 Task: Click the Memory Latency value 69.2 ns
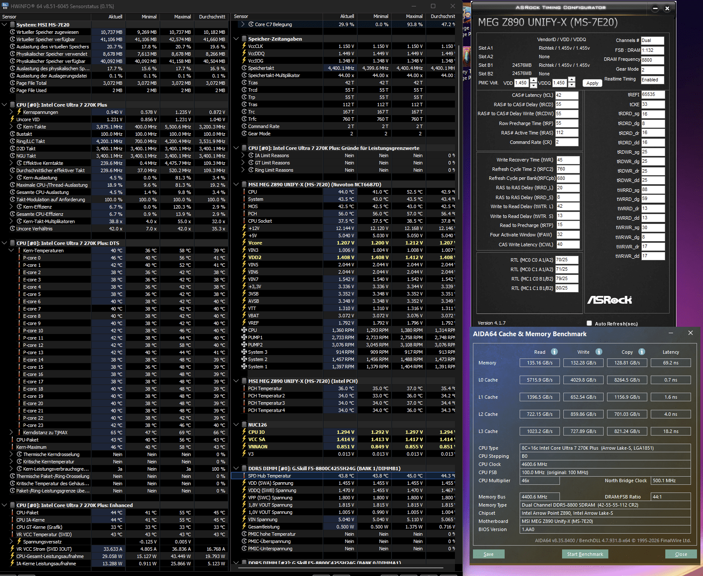[671, 363]
